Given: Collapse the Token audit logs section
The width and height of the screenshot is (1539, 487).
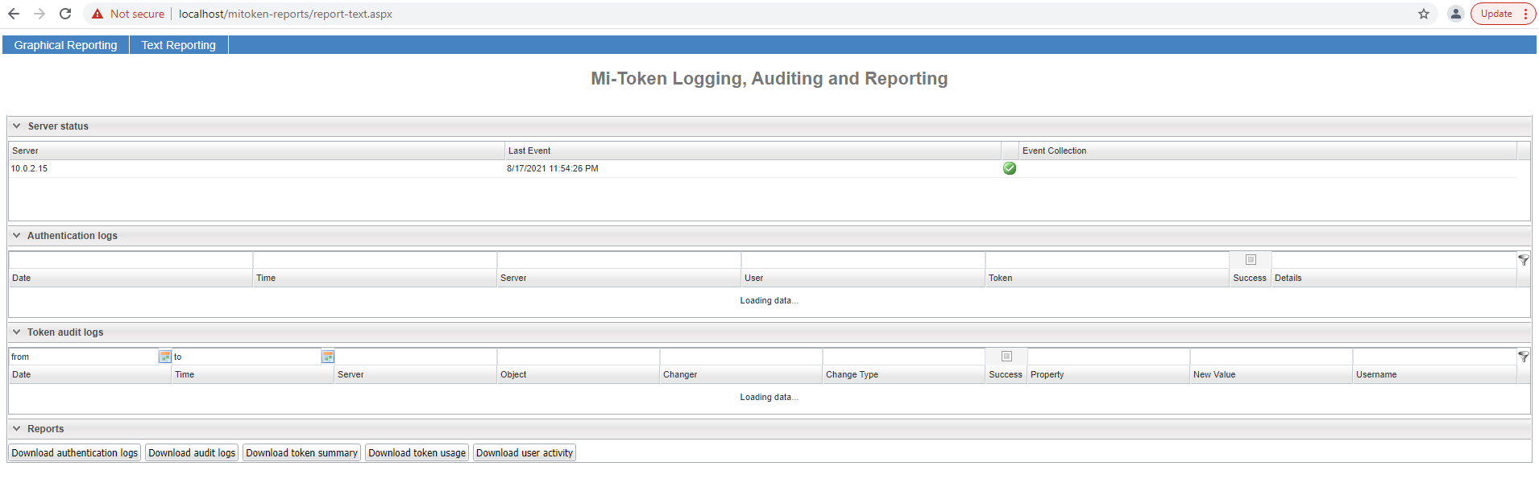Looking at the screenshot, I should tap(16, 332).
